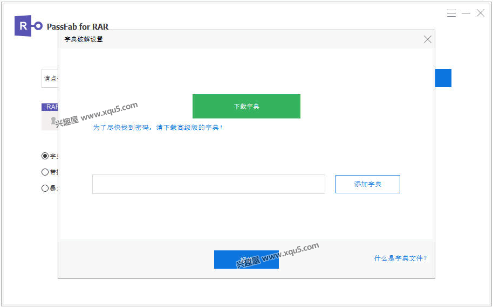The image size is (493, 308).
Task: Click the 添加字典 add dictionary button
Action: tap(367, 184)
